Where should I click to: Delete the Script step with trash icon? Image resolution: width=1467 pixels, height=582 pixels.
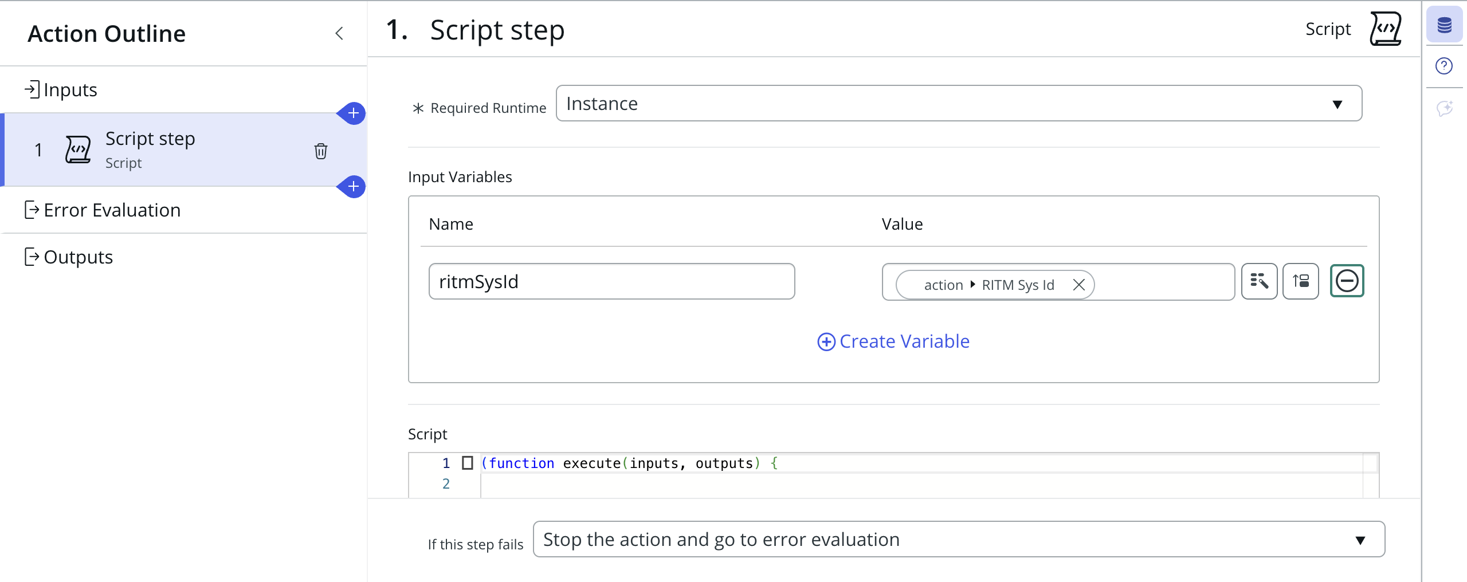point(320,151)
